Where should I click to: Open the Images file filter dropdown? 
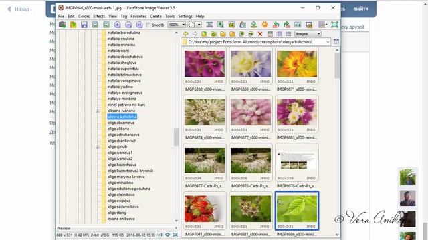coord(308,34)
